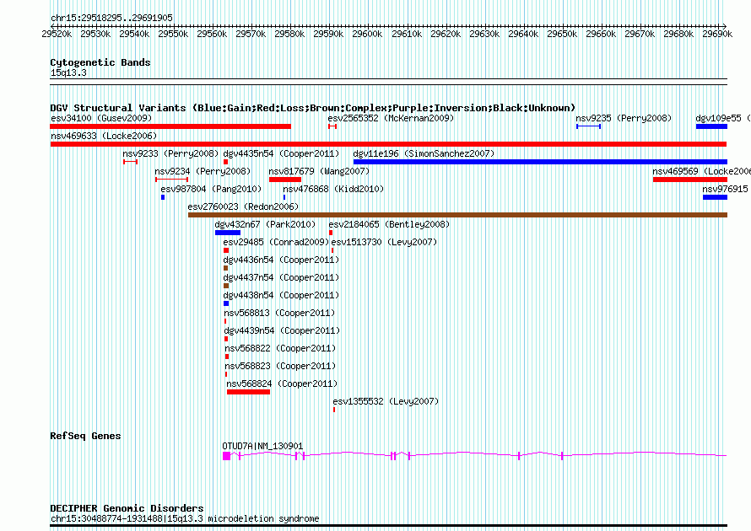
Task: Click the esv34100 (Gusev2009) variant label
Action: click(101, 118)
